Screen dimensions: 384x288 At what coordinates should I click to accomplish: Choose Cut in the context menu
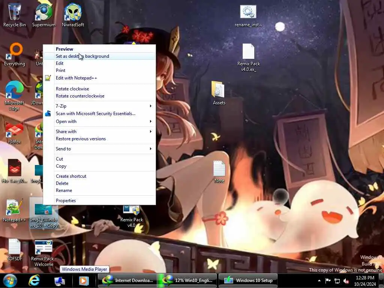(x=99, y=159)
